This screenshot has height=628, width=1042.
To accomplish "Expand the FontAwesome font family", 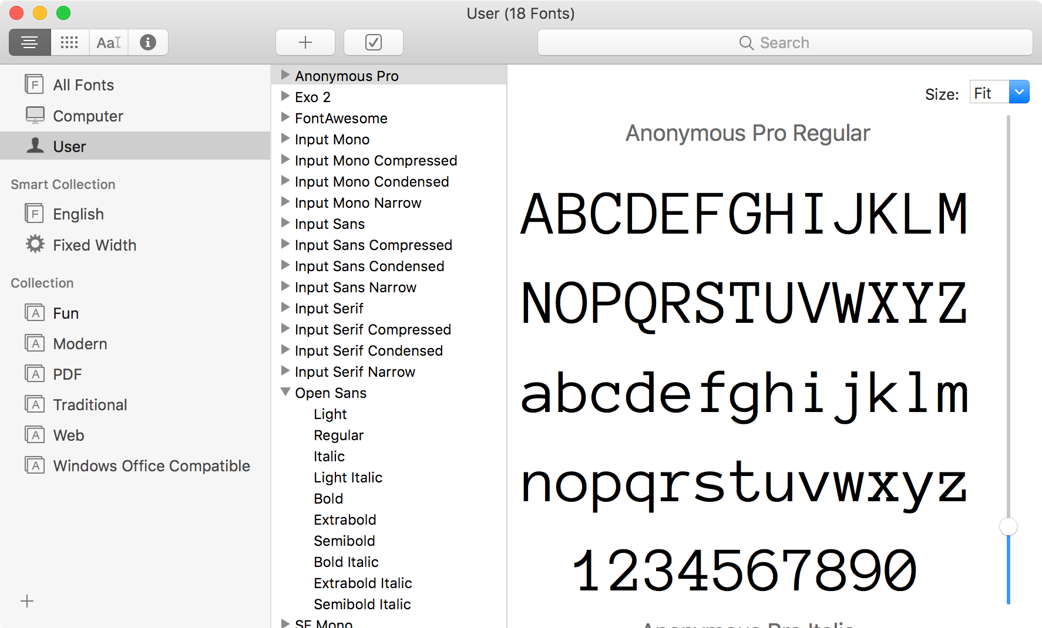I will [x=285, y=117].
